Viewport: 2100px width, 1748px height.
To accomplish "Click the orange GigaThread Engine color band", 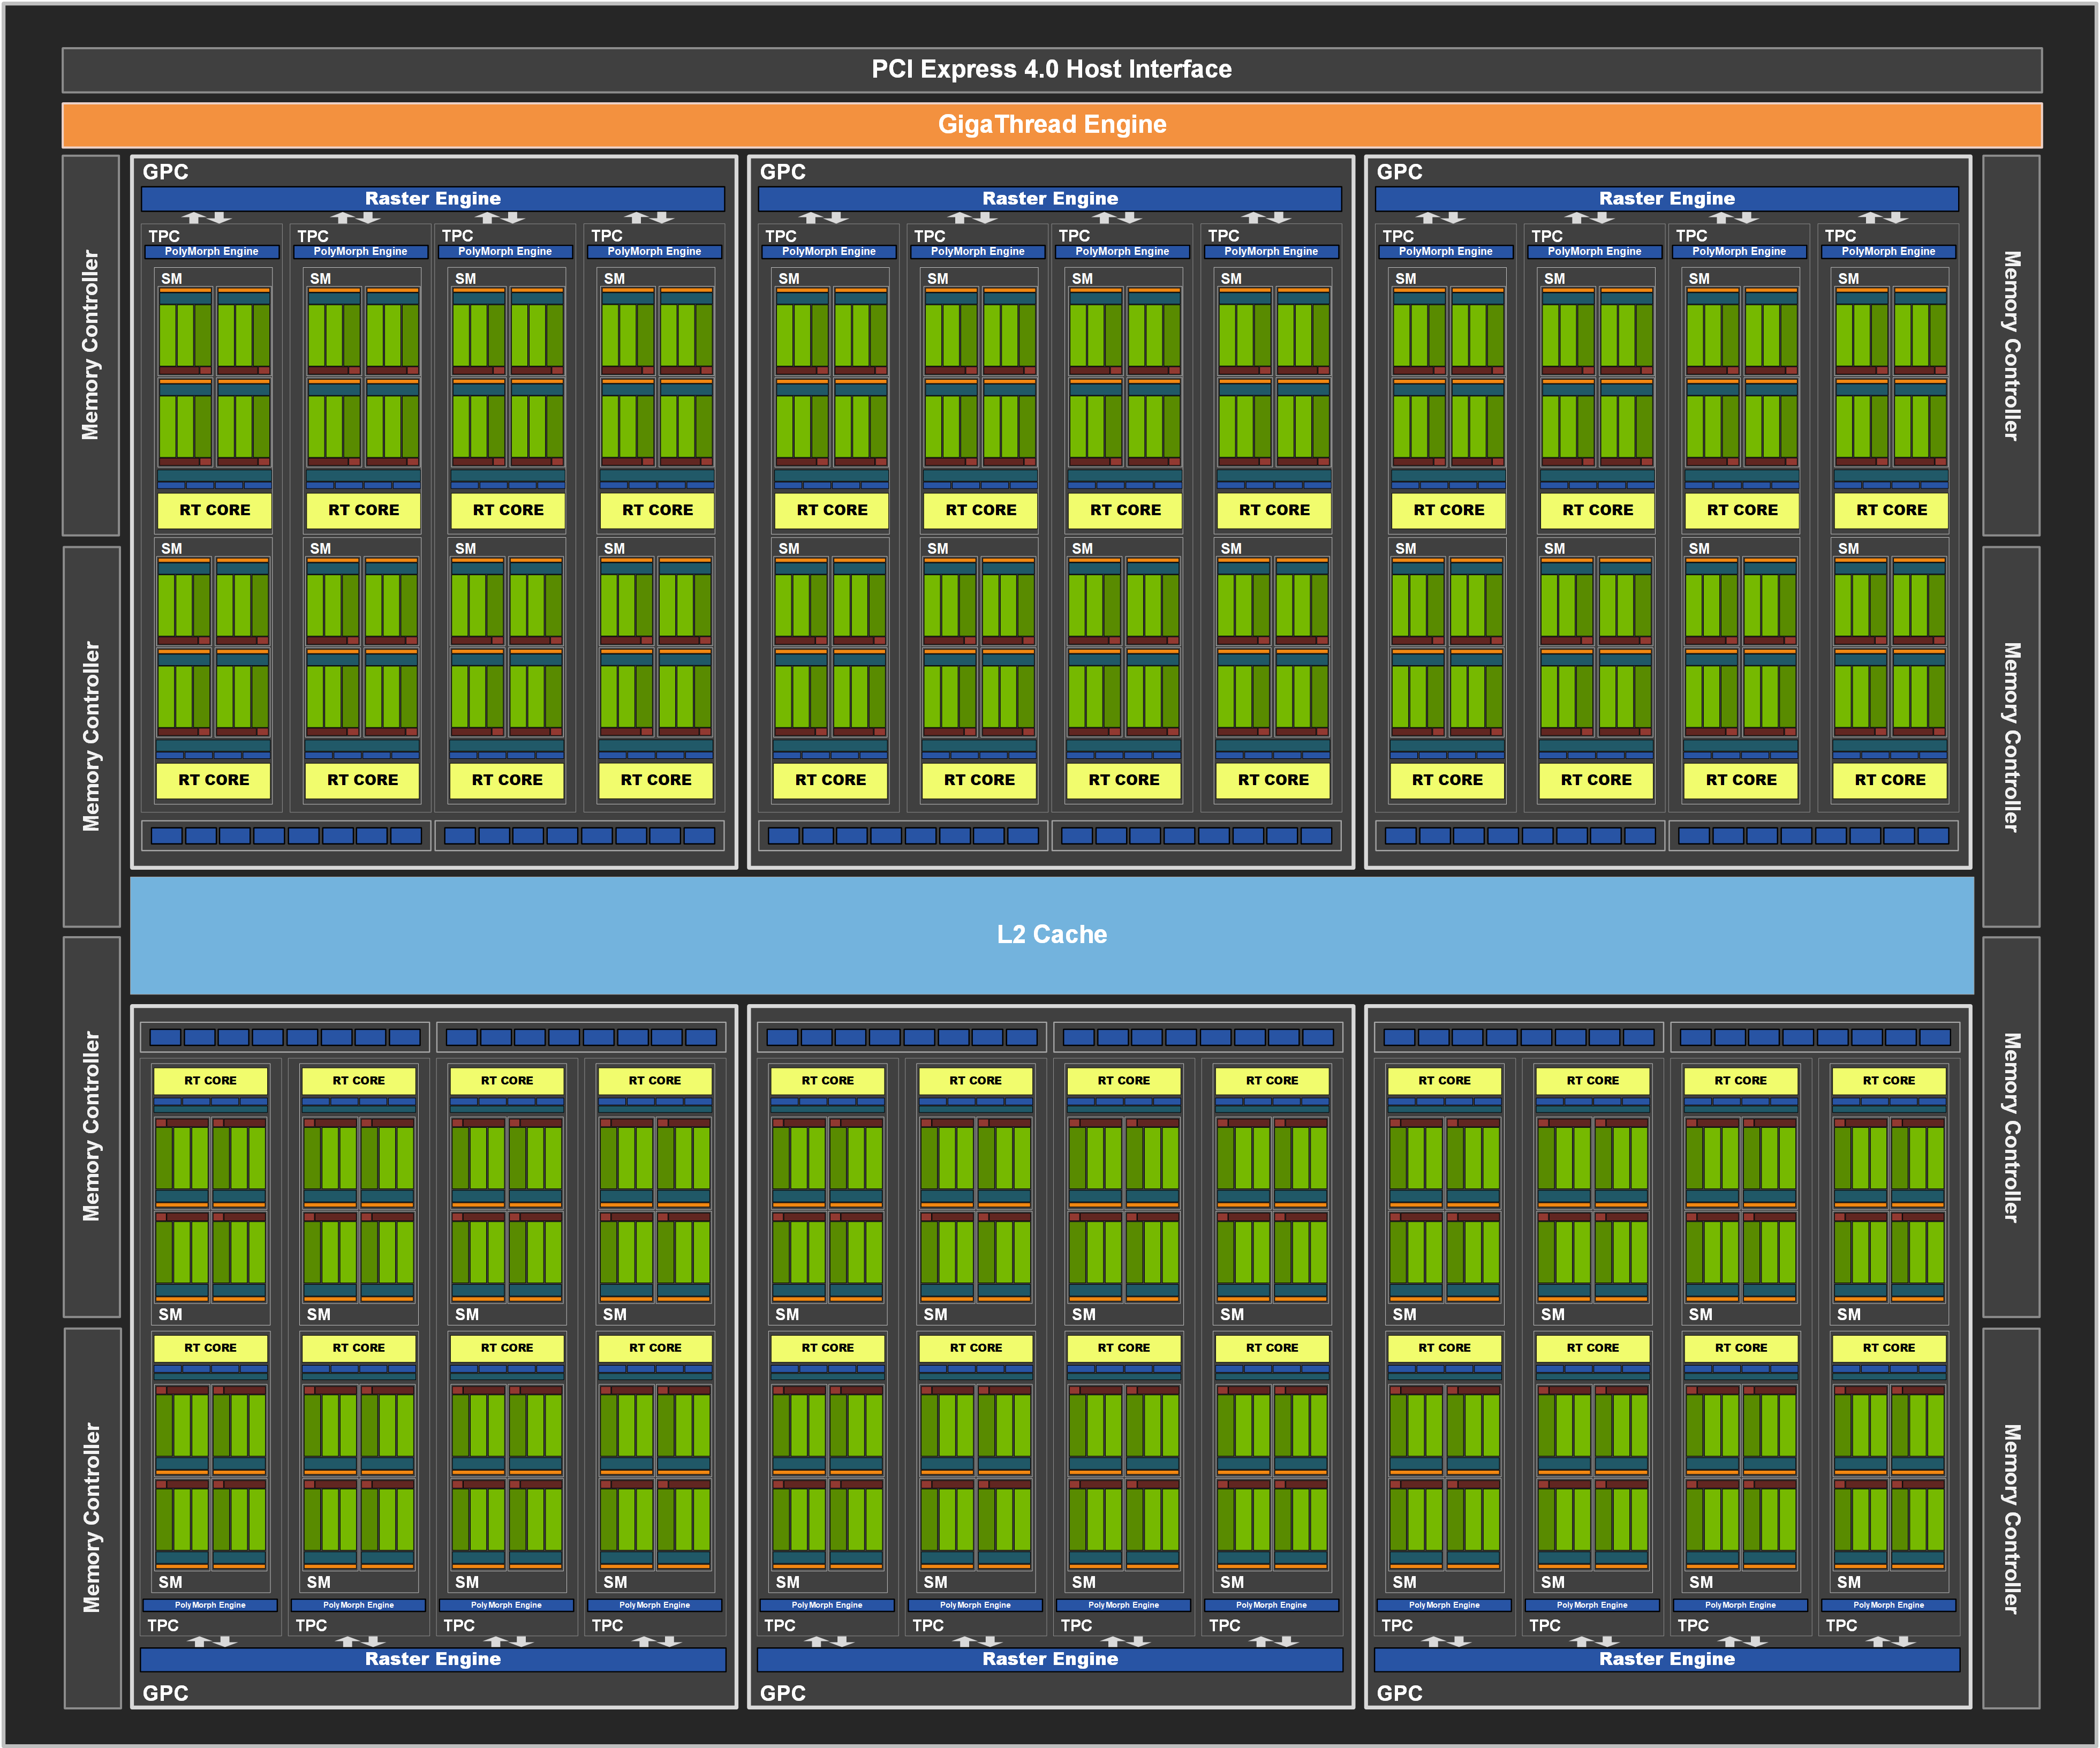I will [x=1050, y=124].
